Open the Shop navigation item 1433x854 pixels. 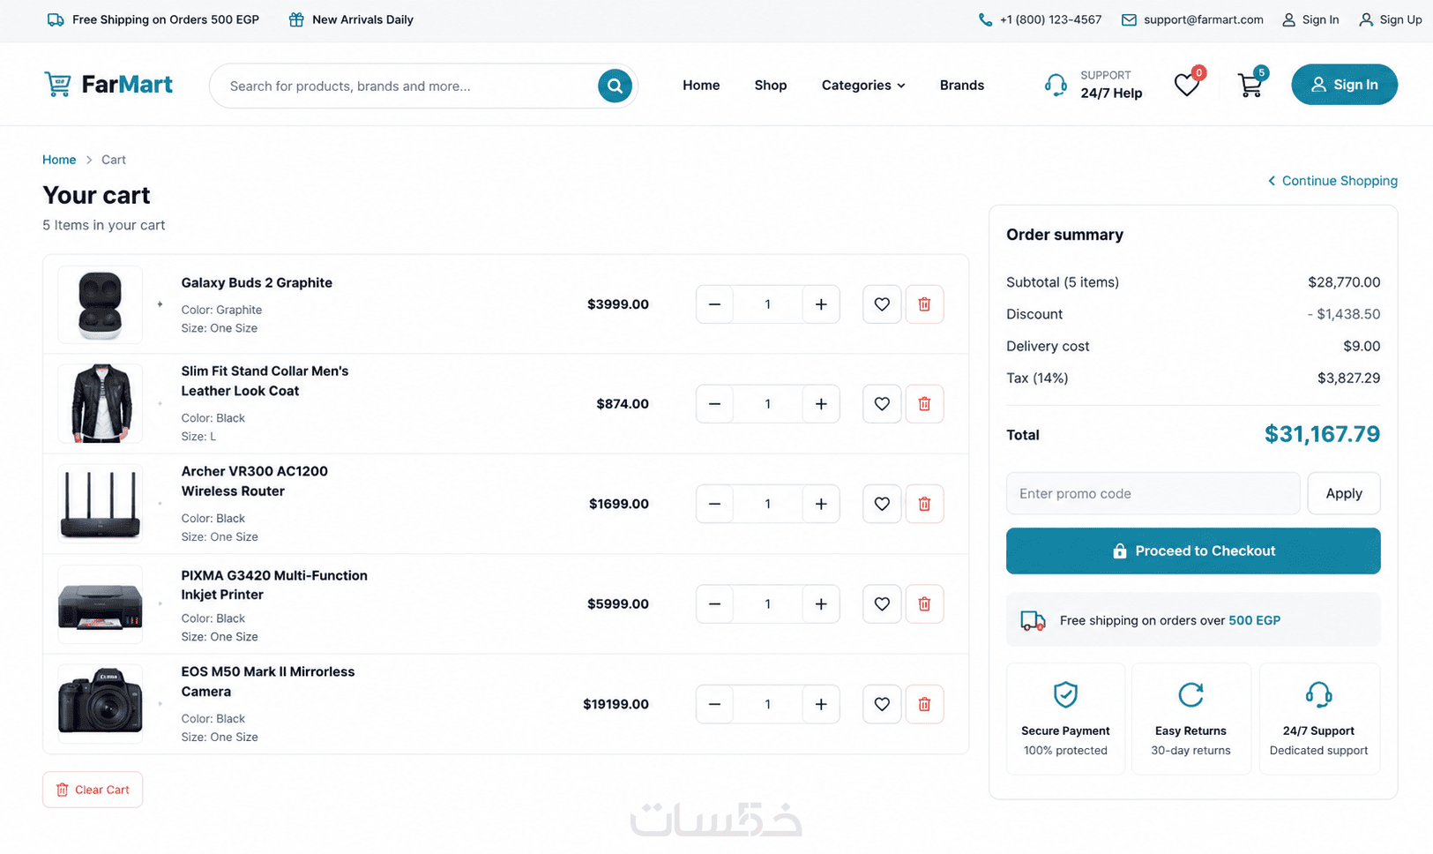(771, 86)
